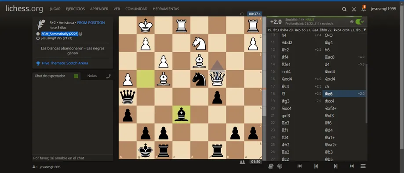Open the VER menu

pyautogui.click(x=117, y=9)
